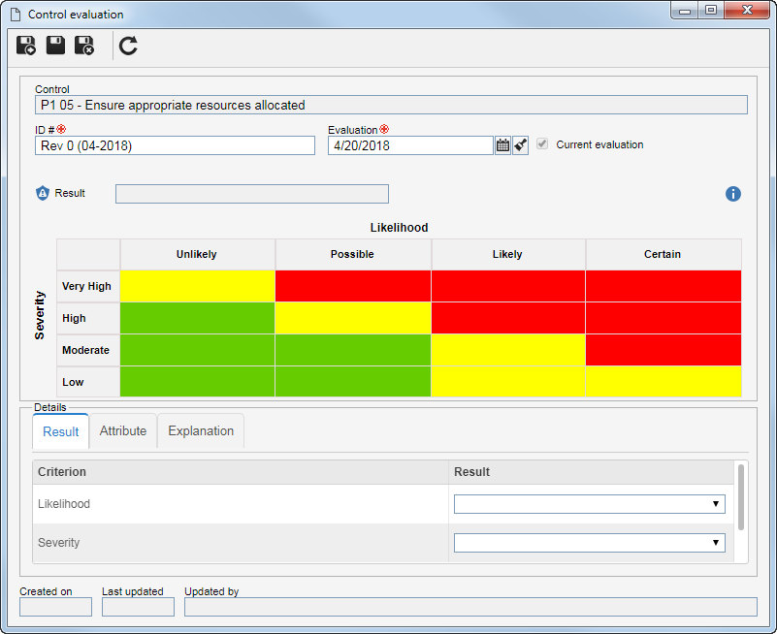Click the Refresh arrow icon
The width and height of the screenshot is (777, 634).
[128, 46]
